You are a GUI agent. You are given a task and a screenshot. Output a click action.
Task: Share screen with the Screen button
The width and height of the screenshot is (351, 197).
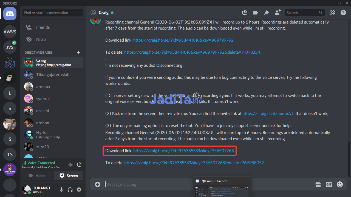coord(69,176)
